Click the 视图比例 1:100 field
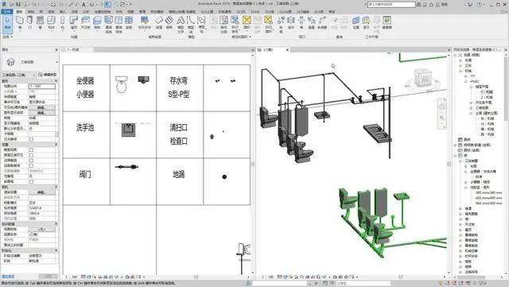This screenshot has width=509, height=287. (x=42, y=87)
